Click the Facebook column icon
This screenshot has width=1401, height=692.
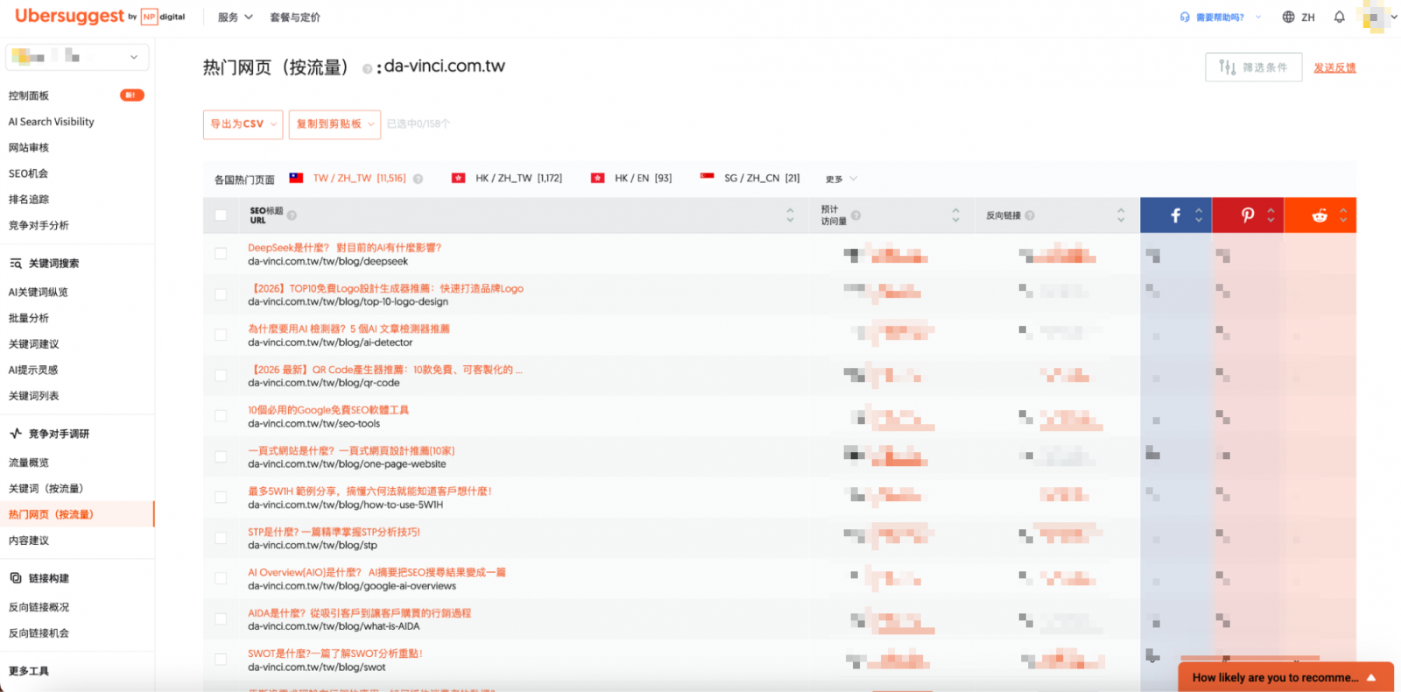pos(1175,215)
